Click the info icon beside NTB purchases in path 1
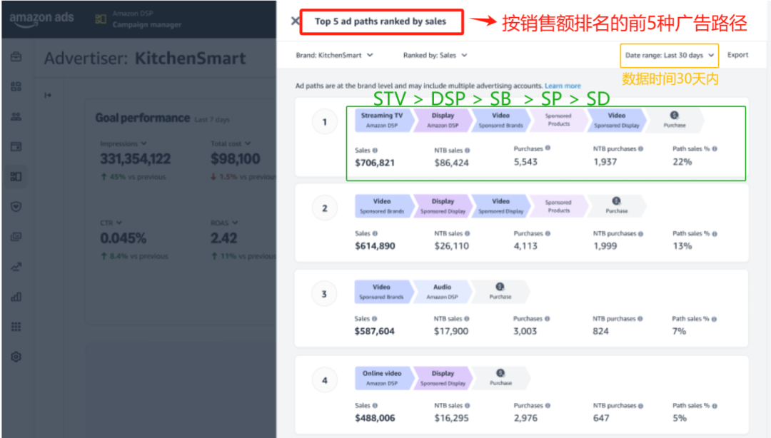This screenshot has height=438, width=771. click(x=640, y=149)
